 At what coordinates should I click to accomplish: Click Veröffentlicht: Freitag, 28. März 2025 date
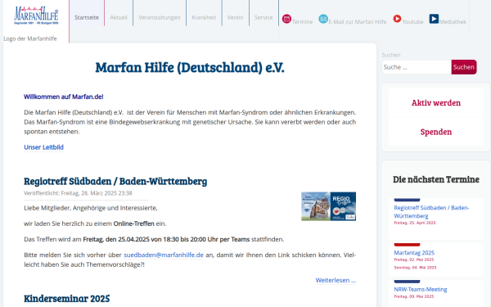click(x=79, y=193)
